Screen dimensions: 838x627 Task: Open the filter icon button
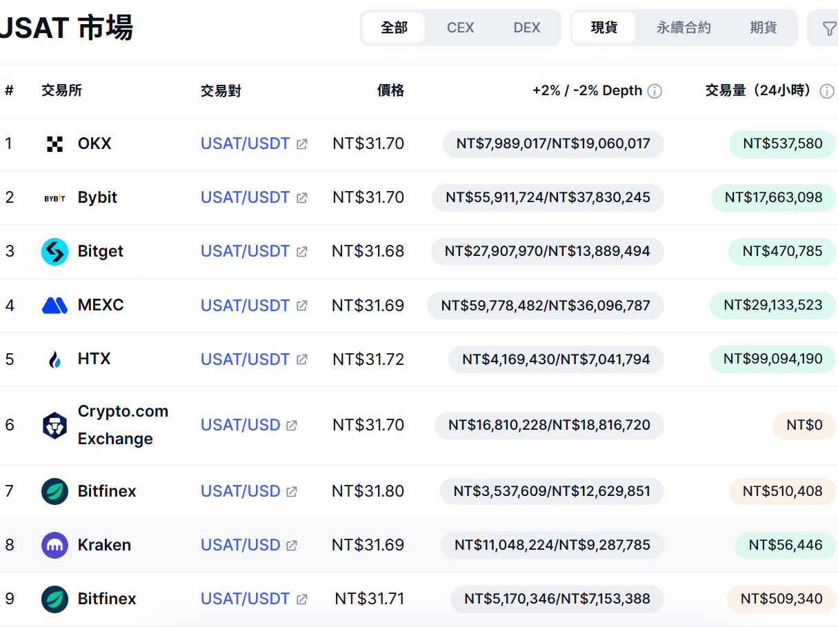pos(828,28)
